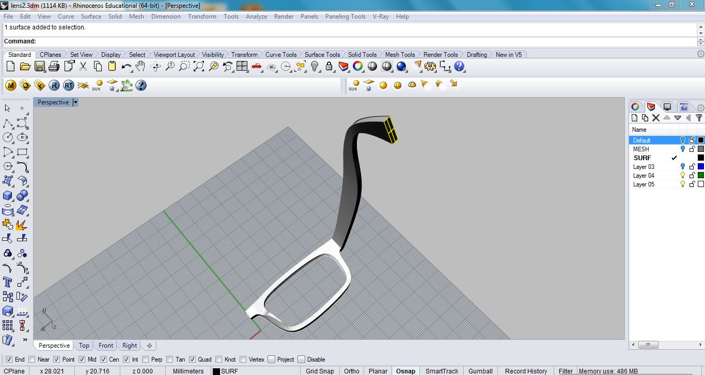Select the Rectangle tool in left toolbar
Image resolution: width=705 pixels, height=375 pixels.
[x=22, y=152]
